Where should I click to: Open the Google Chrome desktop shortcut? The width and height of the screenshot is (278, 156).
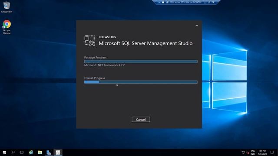click(x=7, y=27)
